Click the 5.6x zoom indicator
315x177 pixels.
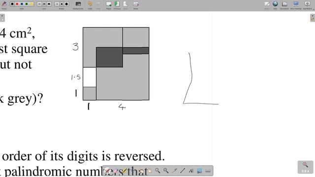point(305,167)
